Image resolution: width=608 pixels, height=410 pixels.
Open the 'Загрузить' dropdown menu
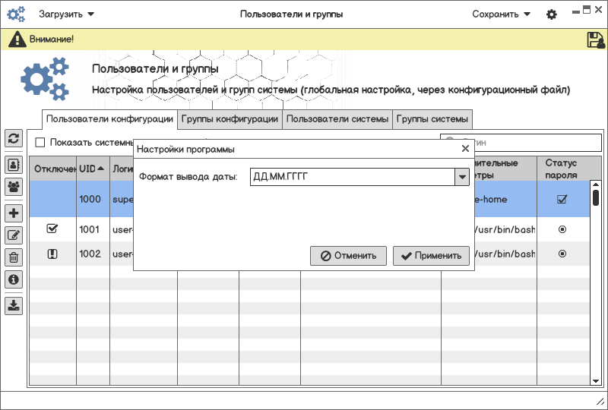tap(67, 14)
